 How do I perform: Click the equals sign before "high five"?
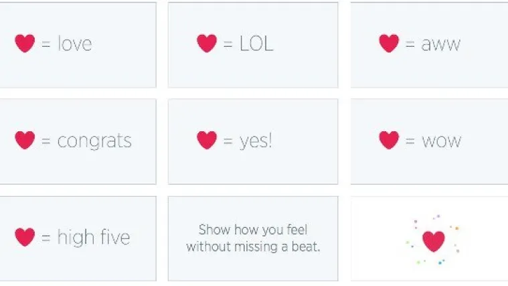coord(46,238)
